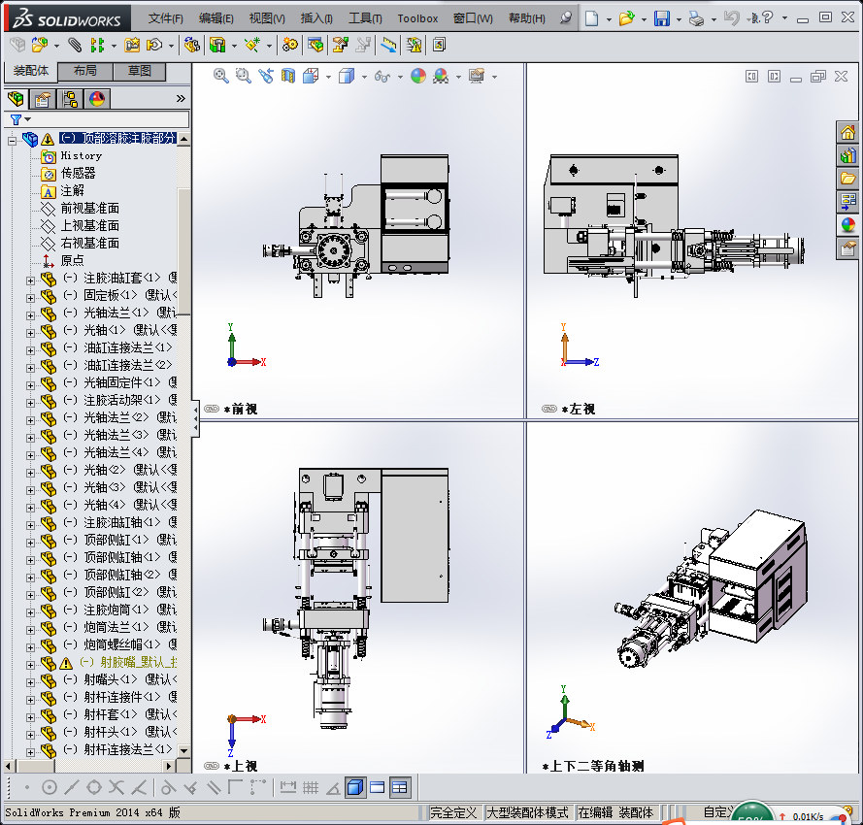Expand the 固定板<1> tree node

pos(30,298)
